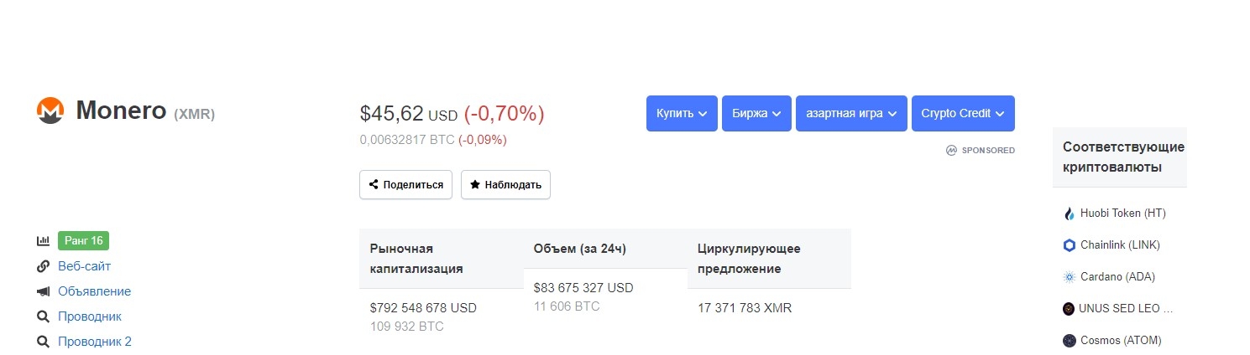Open the Биржа dropdown menu
This screenshot has height=355, width=1250.
pyautogui.click(x=756, y=113)
